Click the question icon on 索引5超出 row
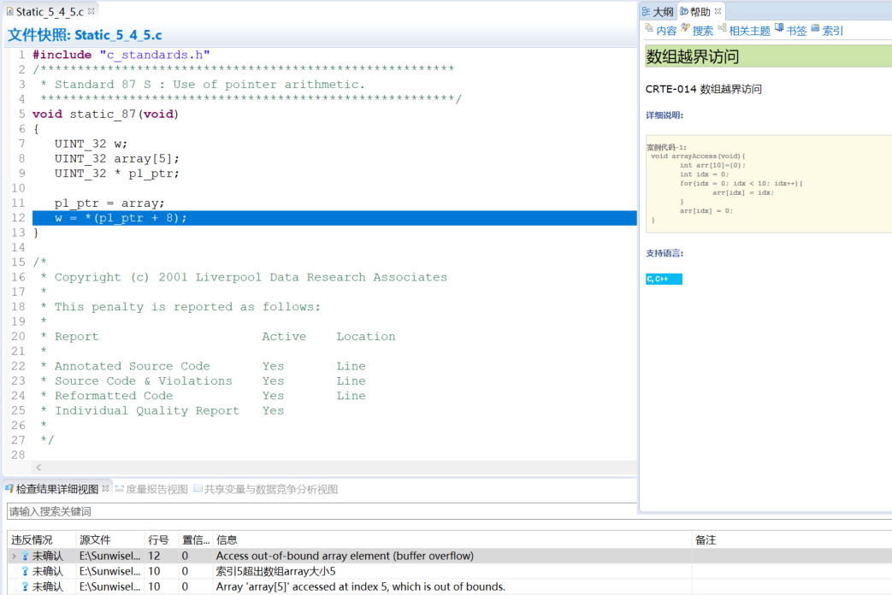The width and height of the screenshot is (892, 595). [x=25, y=571]
